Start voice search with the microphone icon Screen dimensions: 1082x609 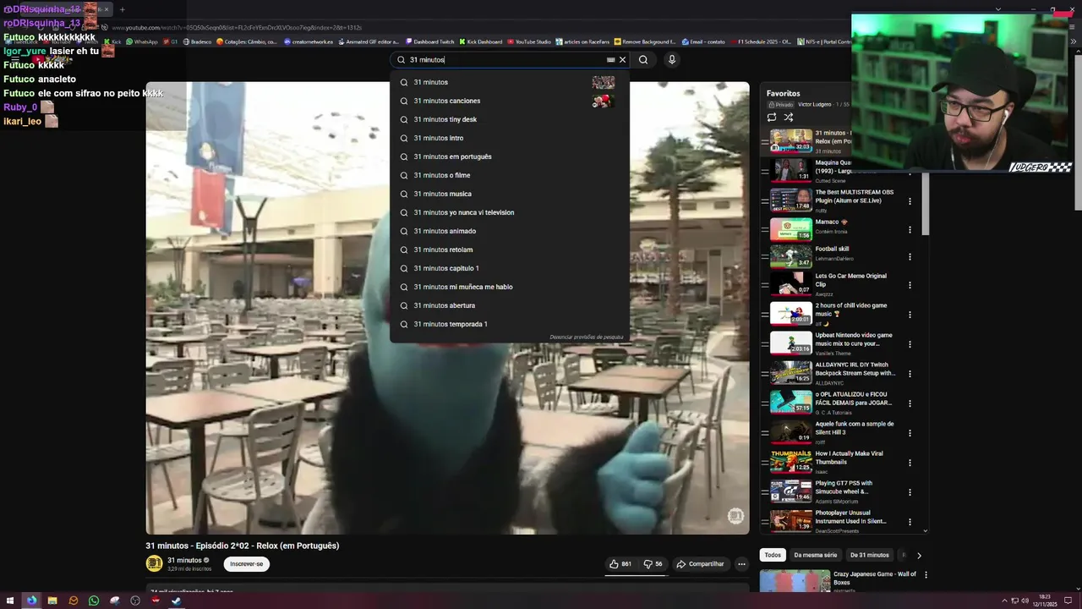(x=672, y=60)
